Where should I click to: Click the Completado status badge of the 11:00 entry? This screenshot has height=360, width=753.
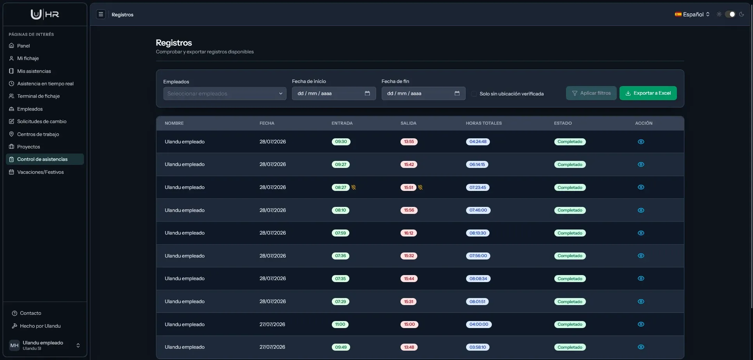[x=570, y=325]
